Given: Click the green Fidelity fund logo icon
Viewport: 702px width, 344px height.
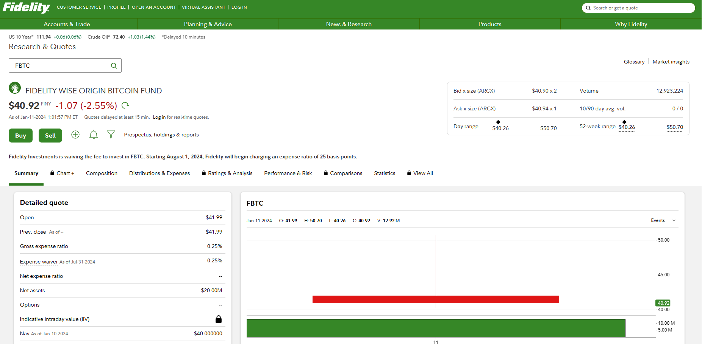Looking at the screenshot, I should [15, 88].
